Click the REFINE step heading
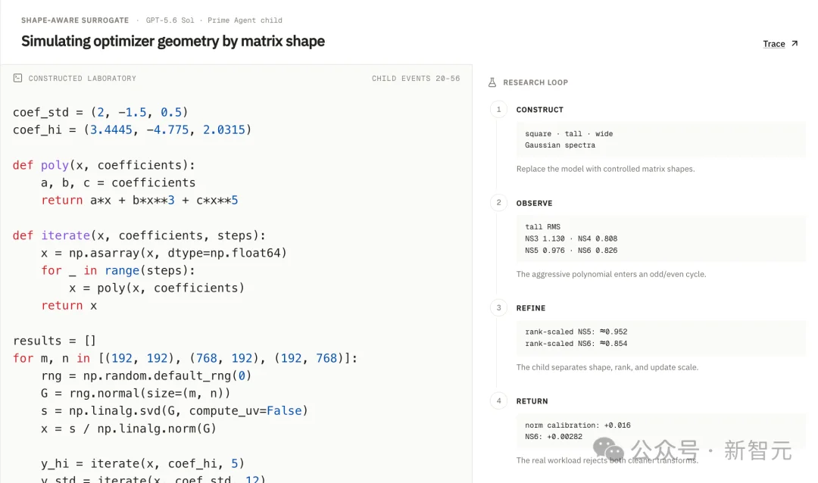The image size is (818, 483). pyautogui.click(x=530, y=308)
